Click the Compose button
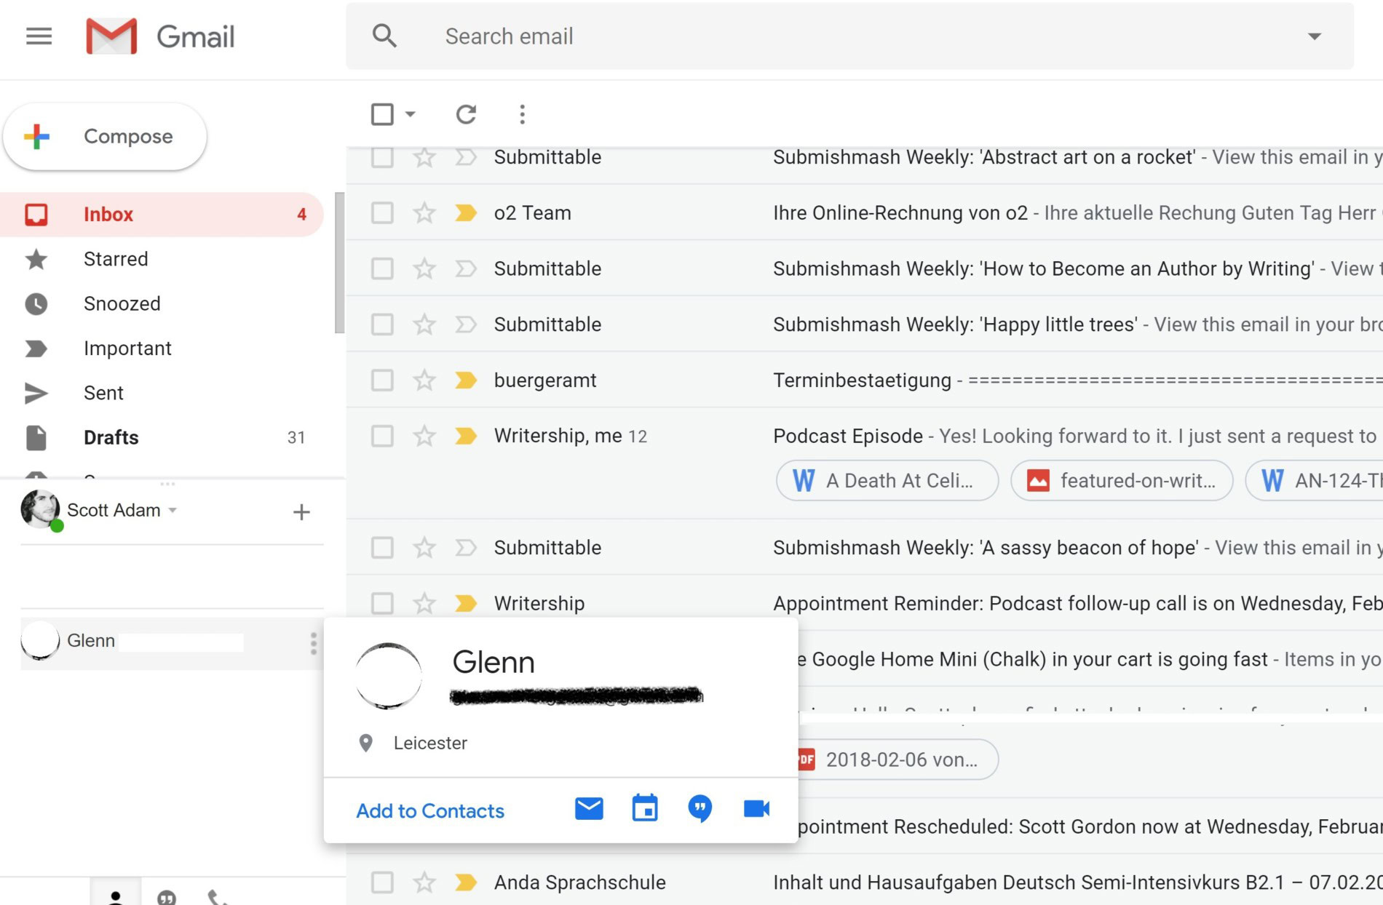 click(x=105, y=137)
